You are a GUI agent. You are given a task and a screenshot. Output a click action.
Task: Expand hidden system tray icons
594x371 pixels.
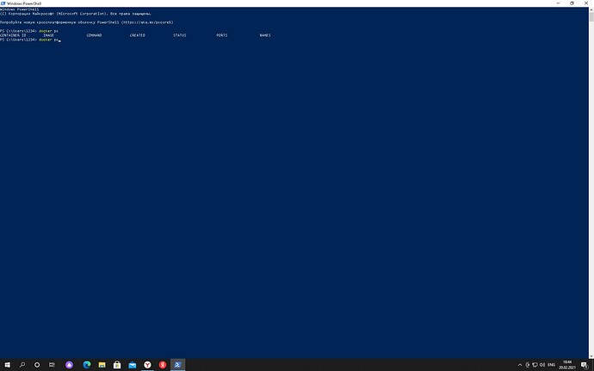point(521,365)
